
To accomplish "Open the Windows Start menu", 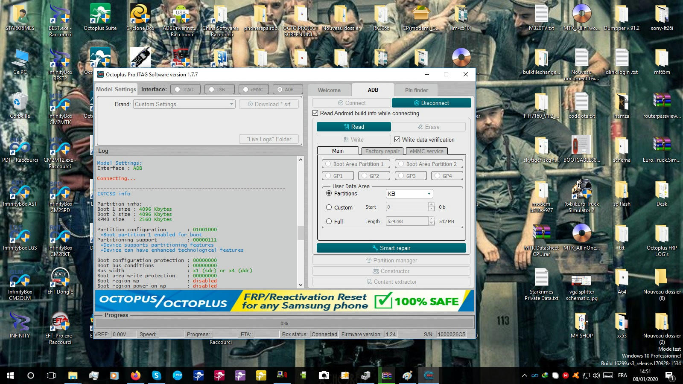I will [x=10, y=375].
